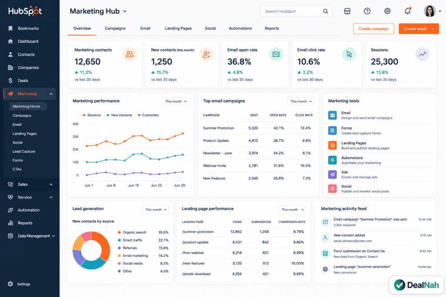Switch to the Email tab
The height and width of the screenshot is (297, 446).
click(x=145, y=28)
